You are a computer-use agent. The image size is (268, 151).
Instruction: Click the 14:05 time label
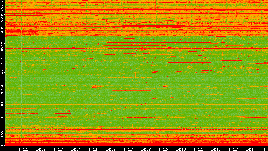(93, 149)
